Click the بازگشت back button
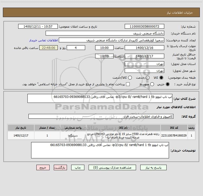Screen dimensions: 203x196 (x=60, y=168)
